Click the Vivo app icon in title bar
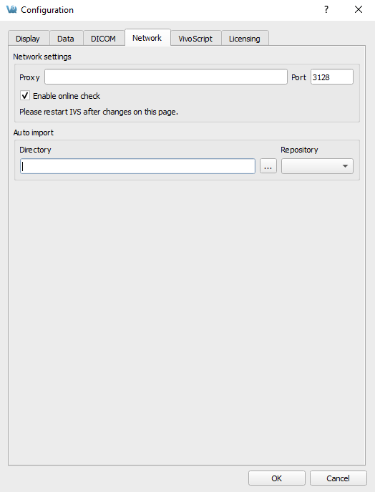 coord(11,10)
